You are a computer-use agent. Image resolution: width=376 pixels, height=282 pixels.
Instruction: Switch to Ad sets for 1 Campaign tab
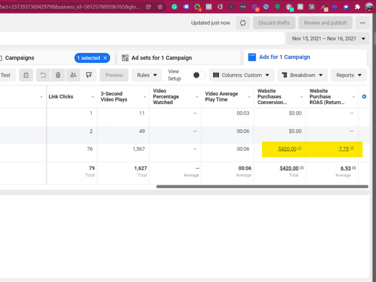179,58
